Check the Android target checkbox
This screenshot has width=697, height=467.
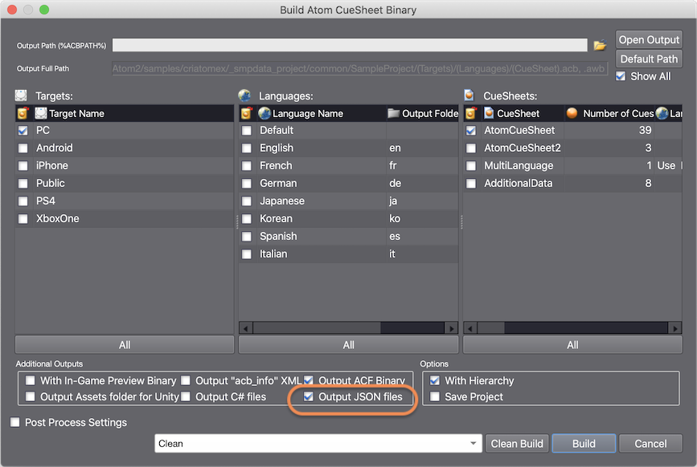coord(23,148)
